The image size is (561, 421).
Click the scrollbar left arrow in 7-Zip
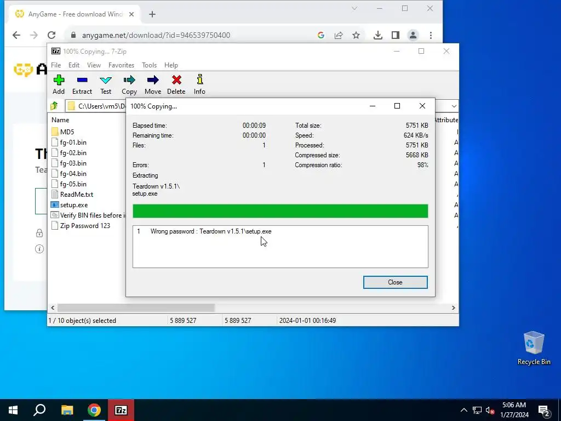[x=53, y=308]
